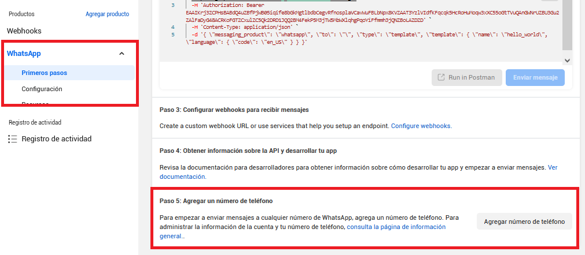Click the Agregar número de teléfono button

[x=524, y=222]
